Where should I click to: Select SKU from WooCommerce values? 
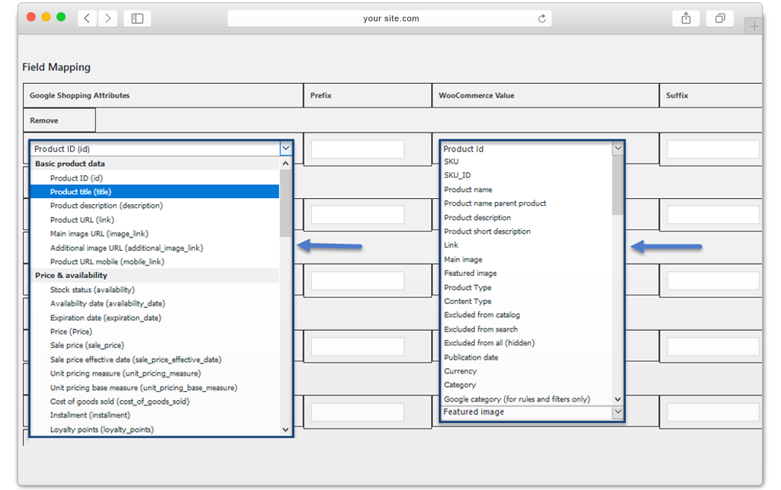(x=452, y=162)
